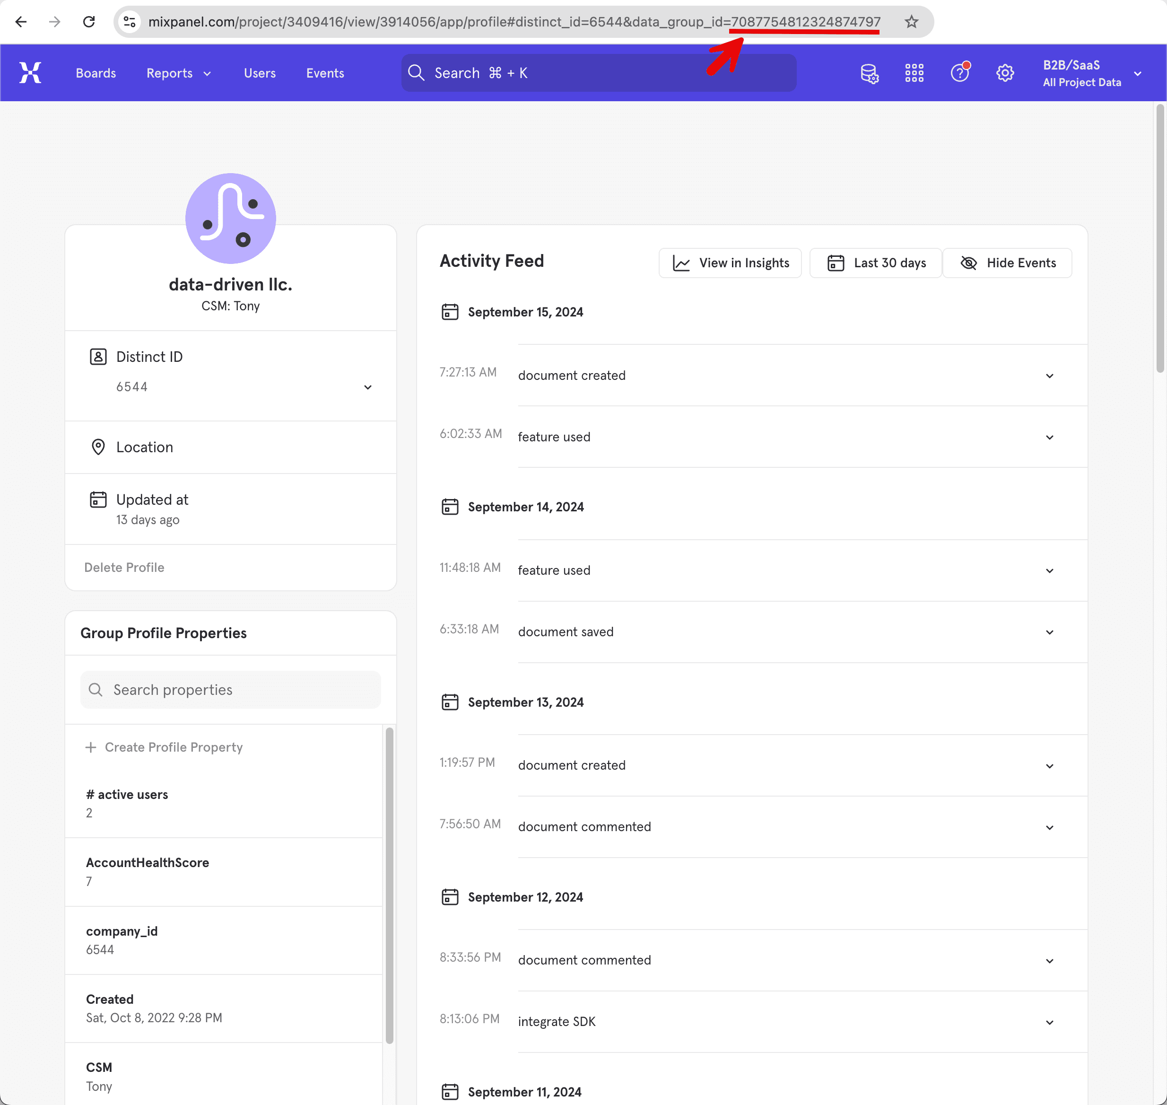Image resolution: width=1167 pixels, height=1105 pixels.
Task: Bookmark page with star icon
Action: tap(911, 22)
